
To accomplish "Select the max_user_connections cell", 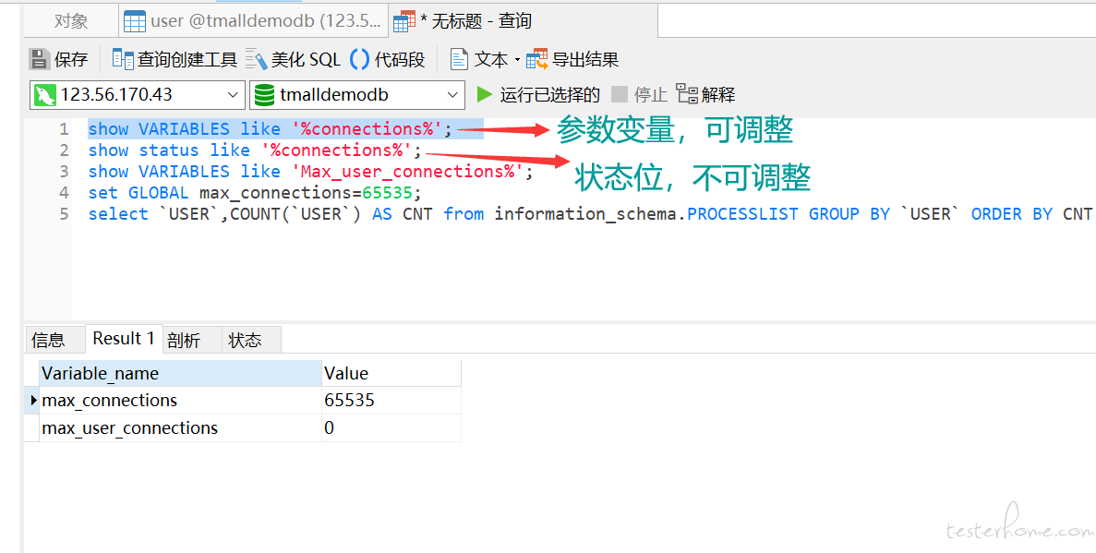I will pos(180,427).
